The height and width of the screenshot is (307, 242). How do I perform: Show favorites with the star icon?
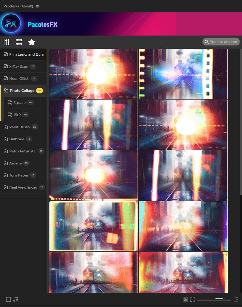(31, 42)
